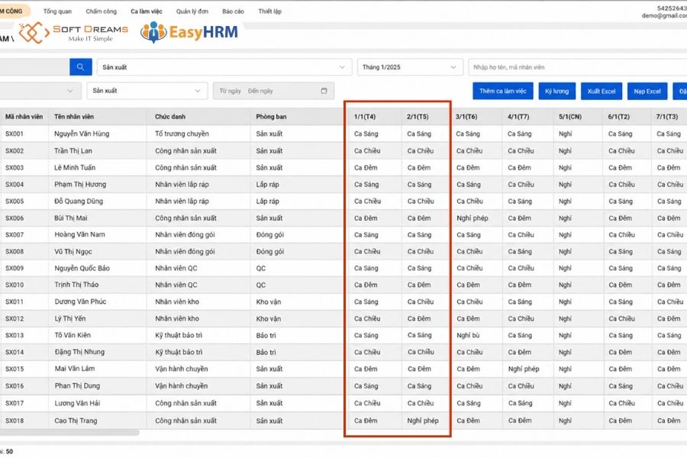Image resolution: width=687 pixels, height=458 pixels.
Task: Click the Soft Dreams logo
Action: [73, 32]
